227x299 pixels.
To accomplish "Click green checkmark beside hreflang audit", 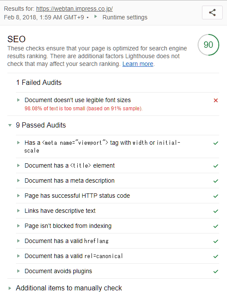I will pyautogui.click(x=216, y=241).
